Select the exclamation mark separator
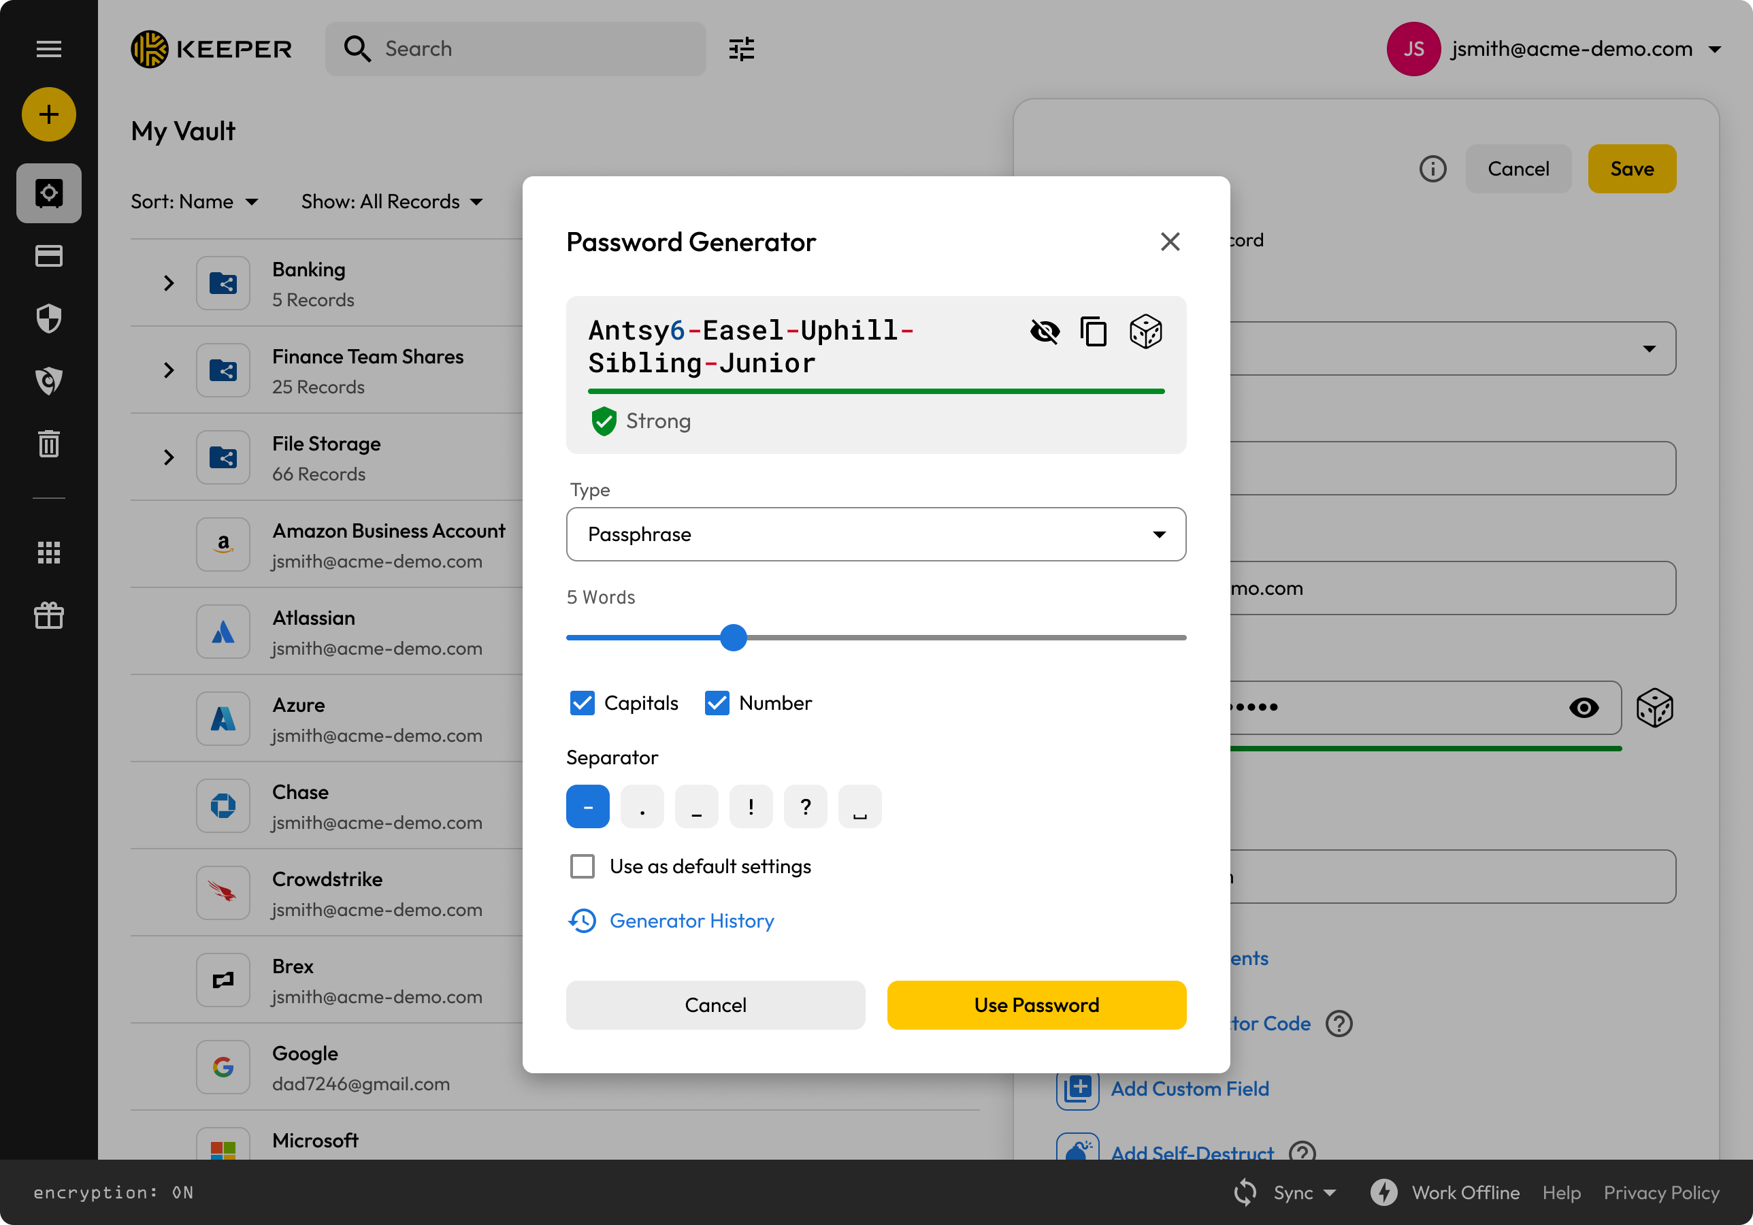Viewport: 1753px width, 1225px height. [x=751, y=806]
